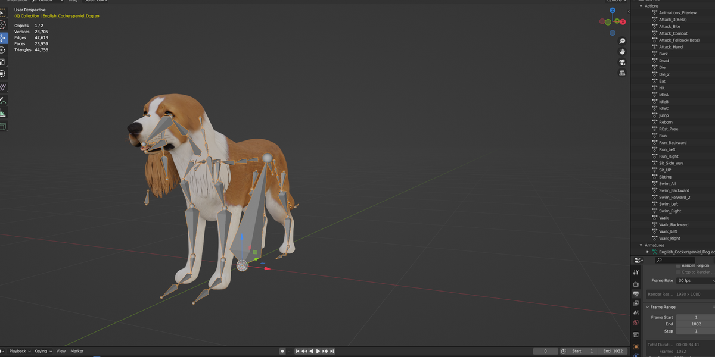Open the View Layer properties tab
This screenshot has height=357, width=715.
tap(636, 303)
